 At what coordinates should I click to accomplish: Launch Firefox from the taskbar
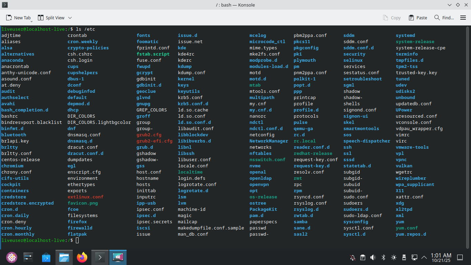pos(82,257)
